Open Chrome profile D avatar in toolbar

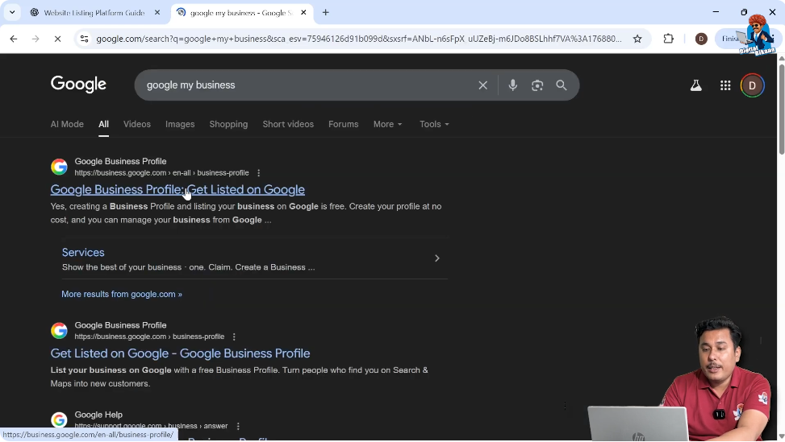coord(701,39)
